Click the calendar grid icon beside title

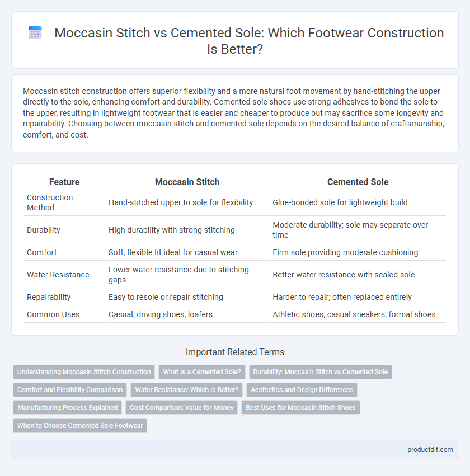click(35, 32)
